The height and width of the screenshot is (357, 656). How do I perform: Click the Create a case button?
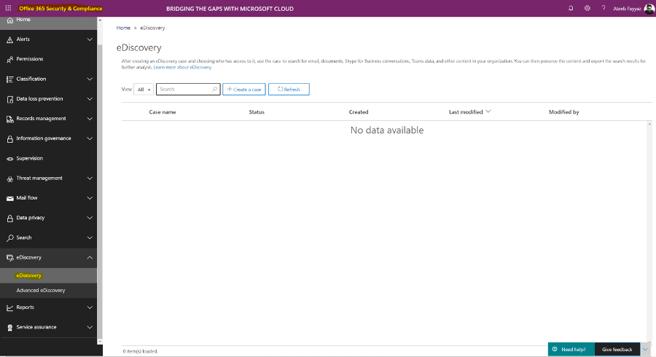coord(244,89)
